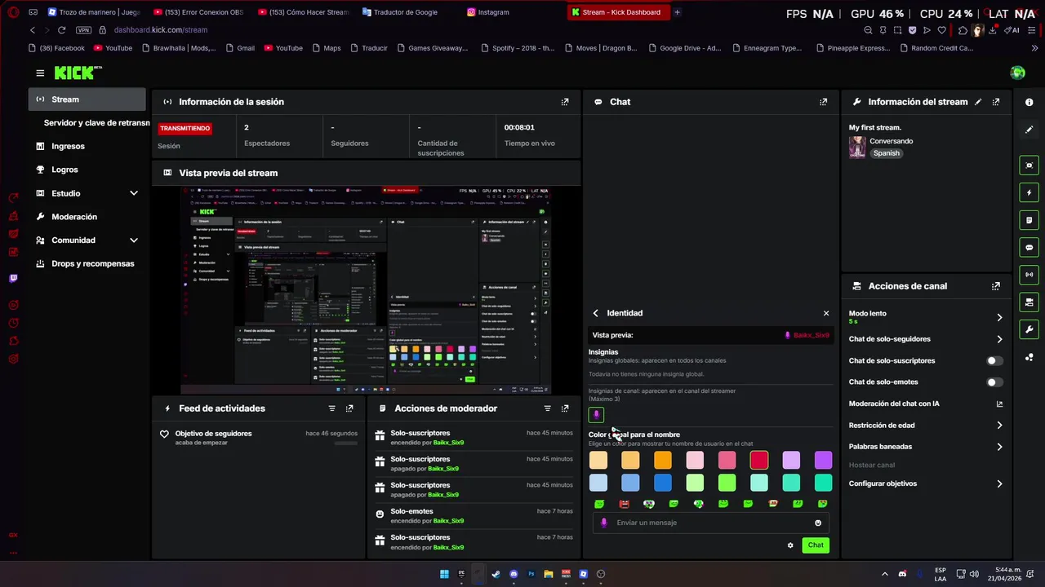Screen dimensions: 1045x587
Task: Expand the Estudio sidebar section
Action: click(133, 193)
